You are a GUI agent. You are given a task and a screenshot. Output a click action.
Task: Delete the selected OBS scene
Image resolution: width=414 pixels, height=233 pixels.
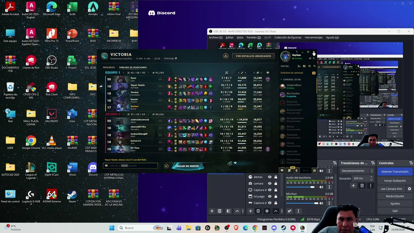(220, 211)
